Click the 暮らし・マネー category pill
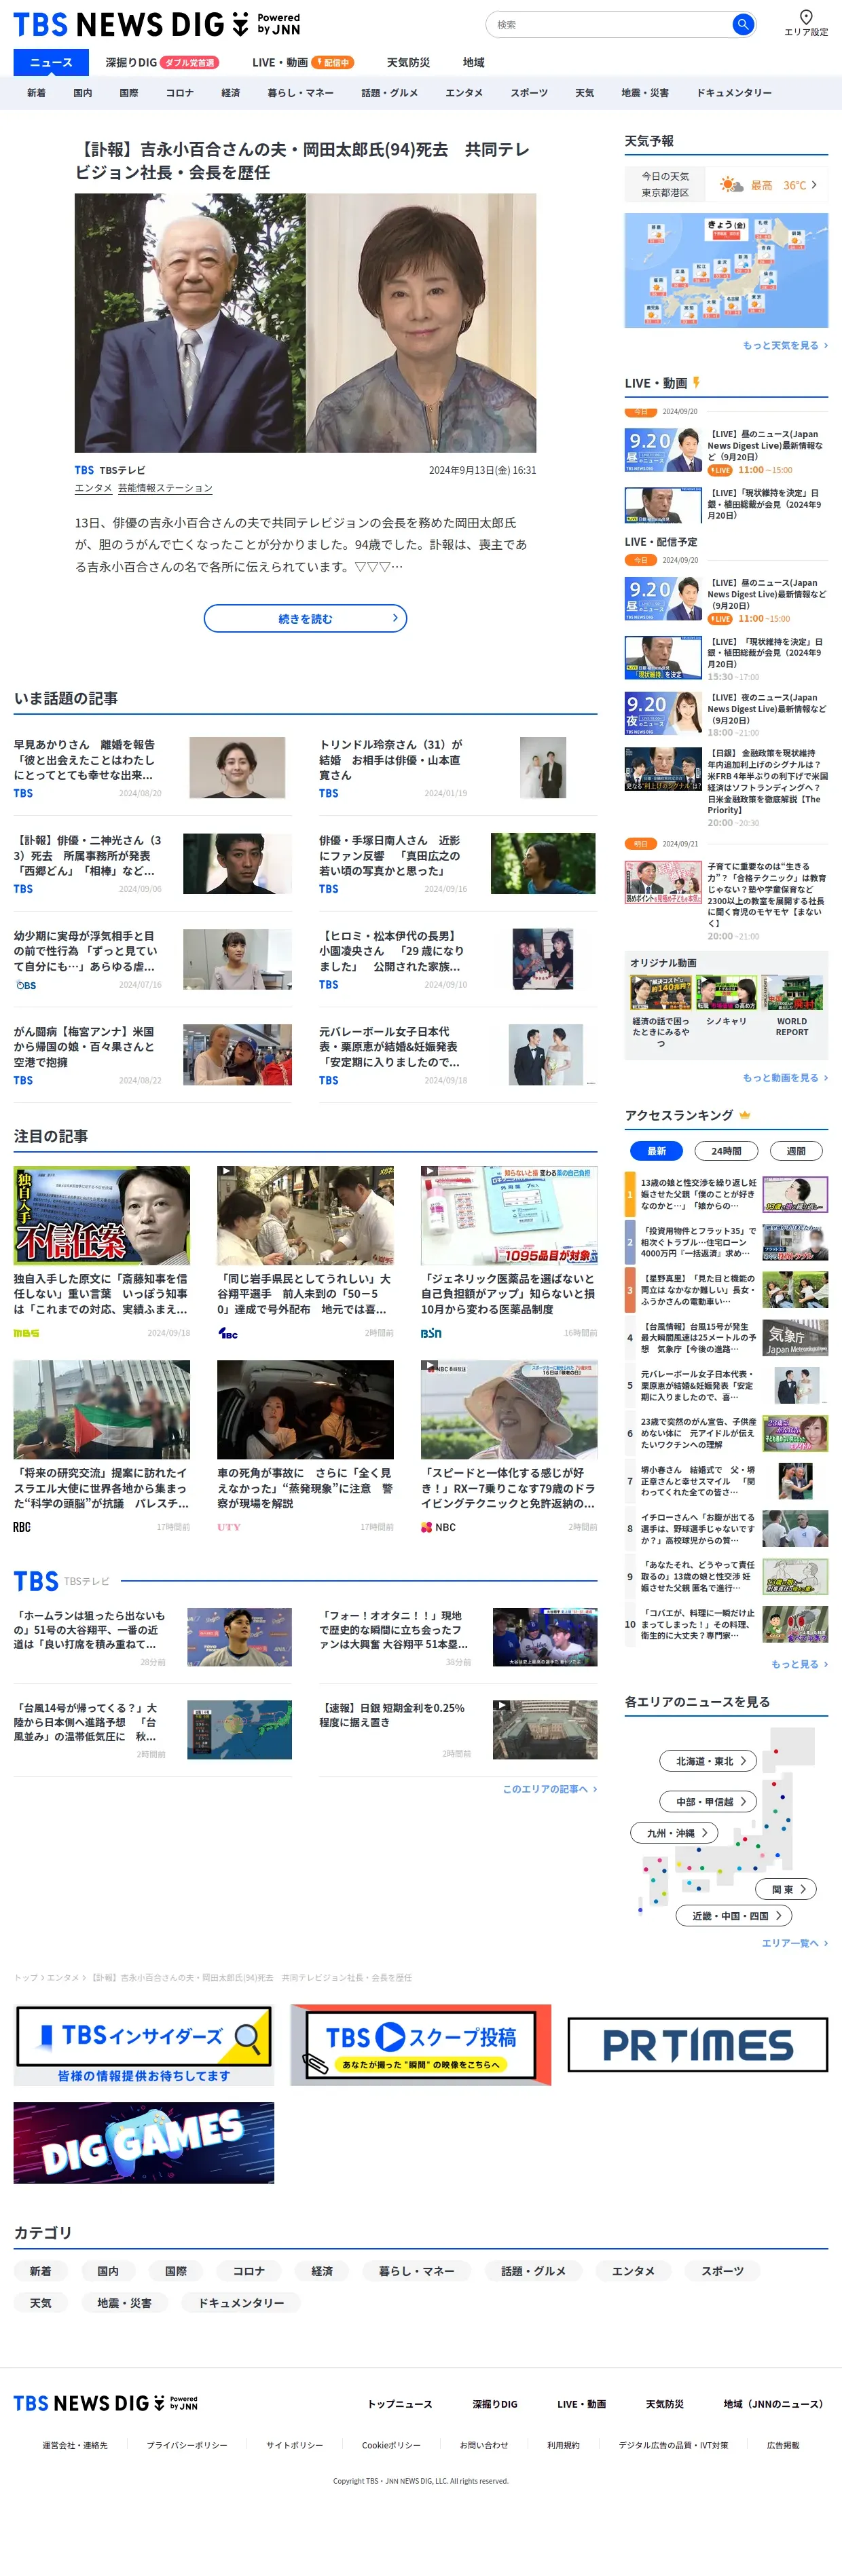The image size is (842, 2576). [416, 2271]
